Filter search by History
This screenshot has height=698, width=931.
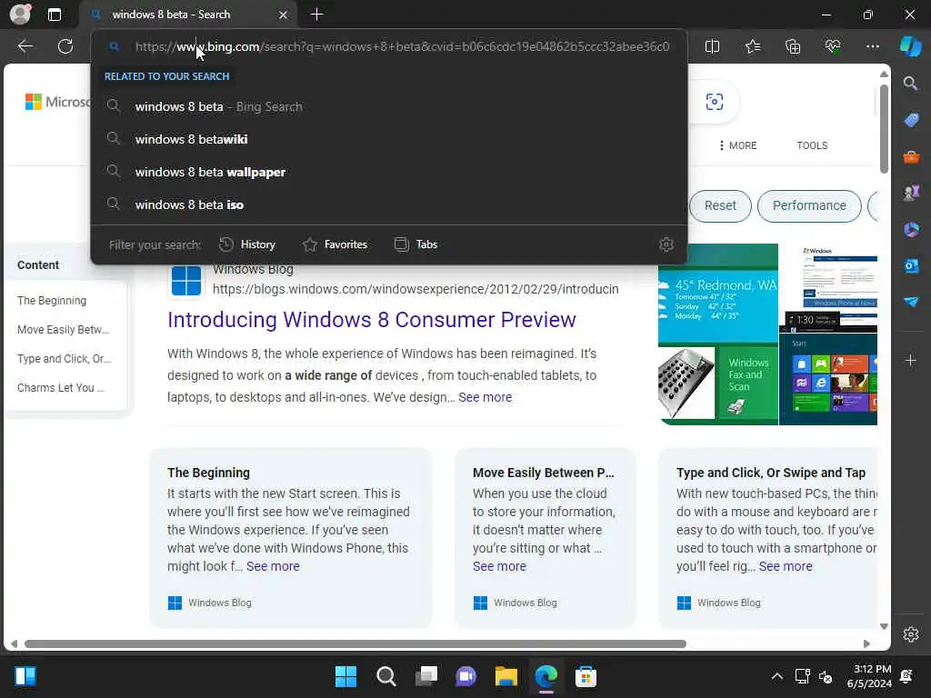pyautogui.click(x=247, y=244)
